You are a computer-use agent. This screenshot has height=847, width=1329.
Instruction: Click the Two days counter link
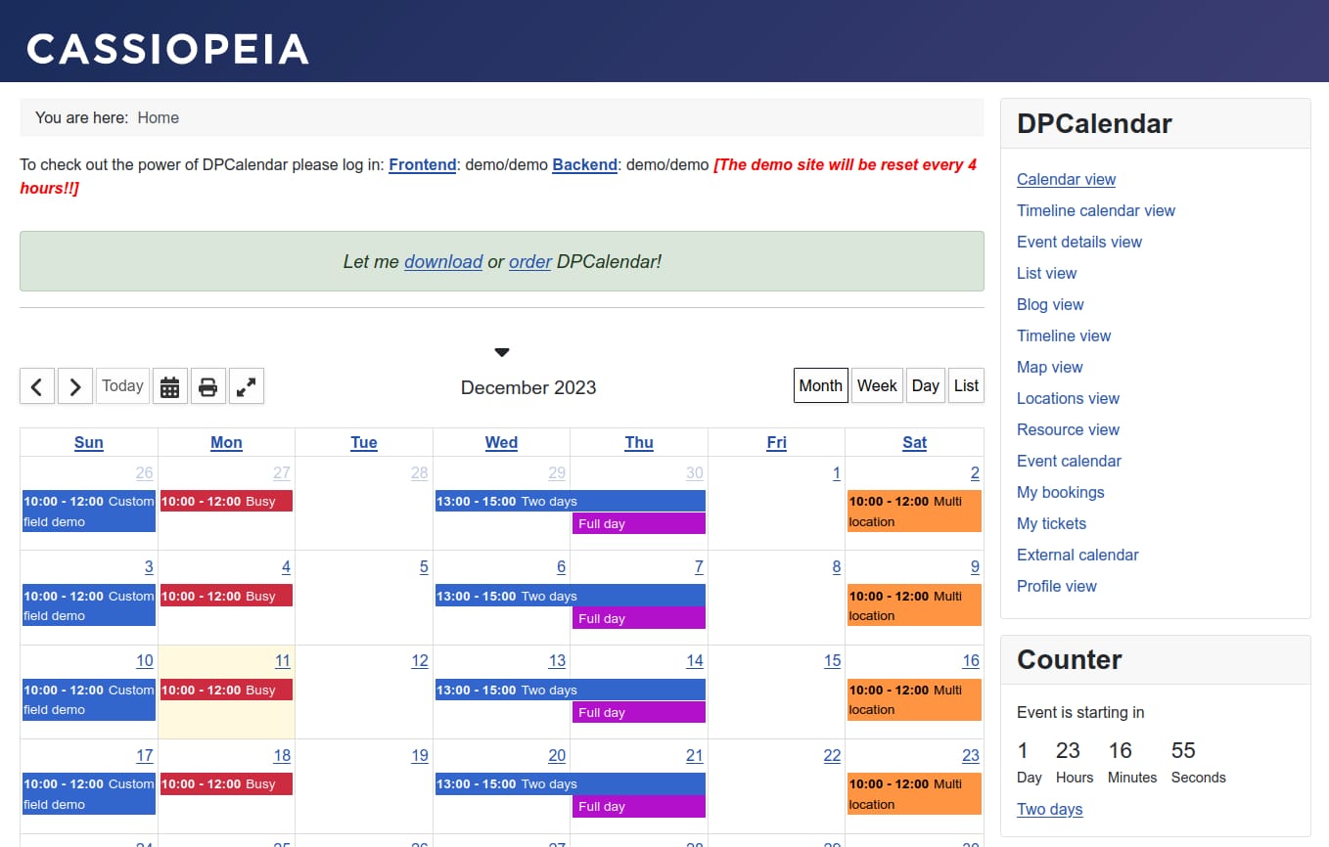(x=1049, y=809)
